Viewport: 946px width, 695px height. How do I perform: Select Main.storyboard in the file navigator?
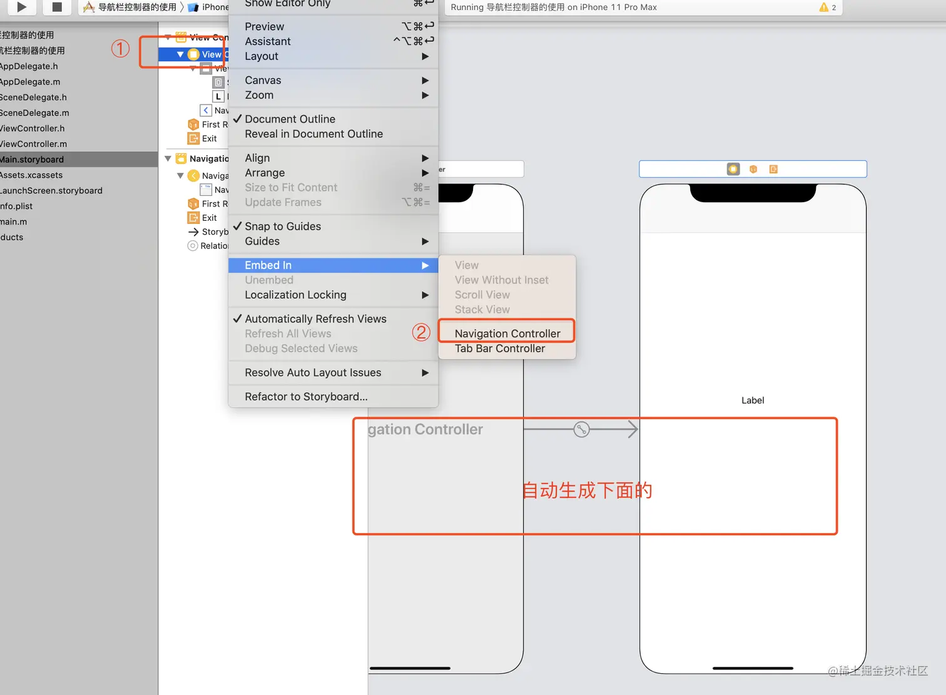(x=79, y=160)
